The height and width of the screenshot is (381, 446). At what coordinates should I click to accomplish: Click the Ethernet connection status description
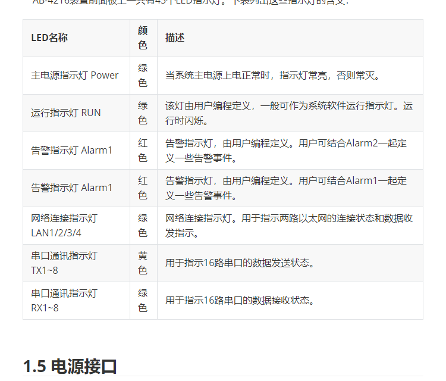pyautogui.click(x=289, y=226)
